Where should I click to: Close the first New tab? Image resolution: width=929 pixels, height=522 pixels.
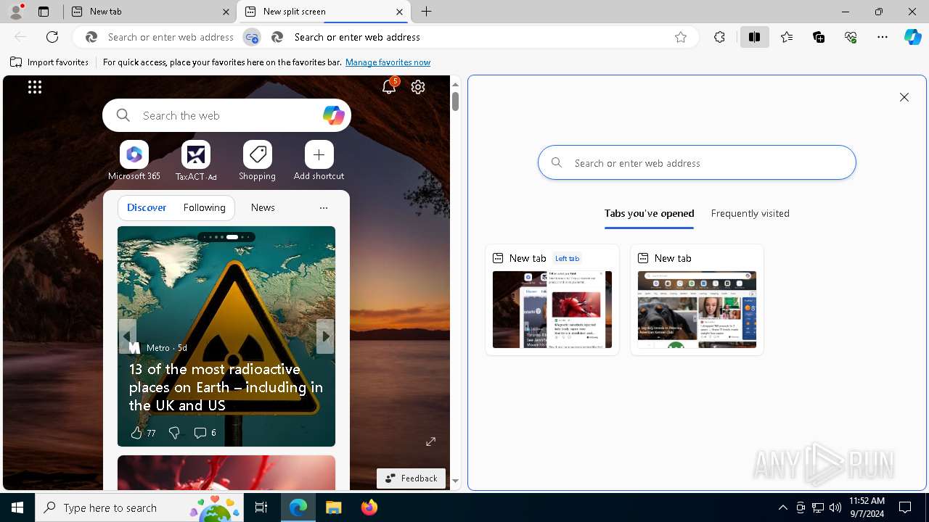pos(226,12)
